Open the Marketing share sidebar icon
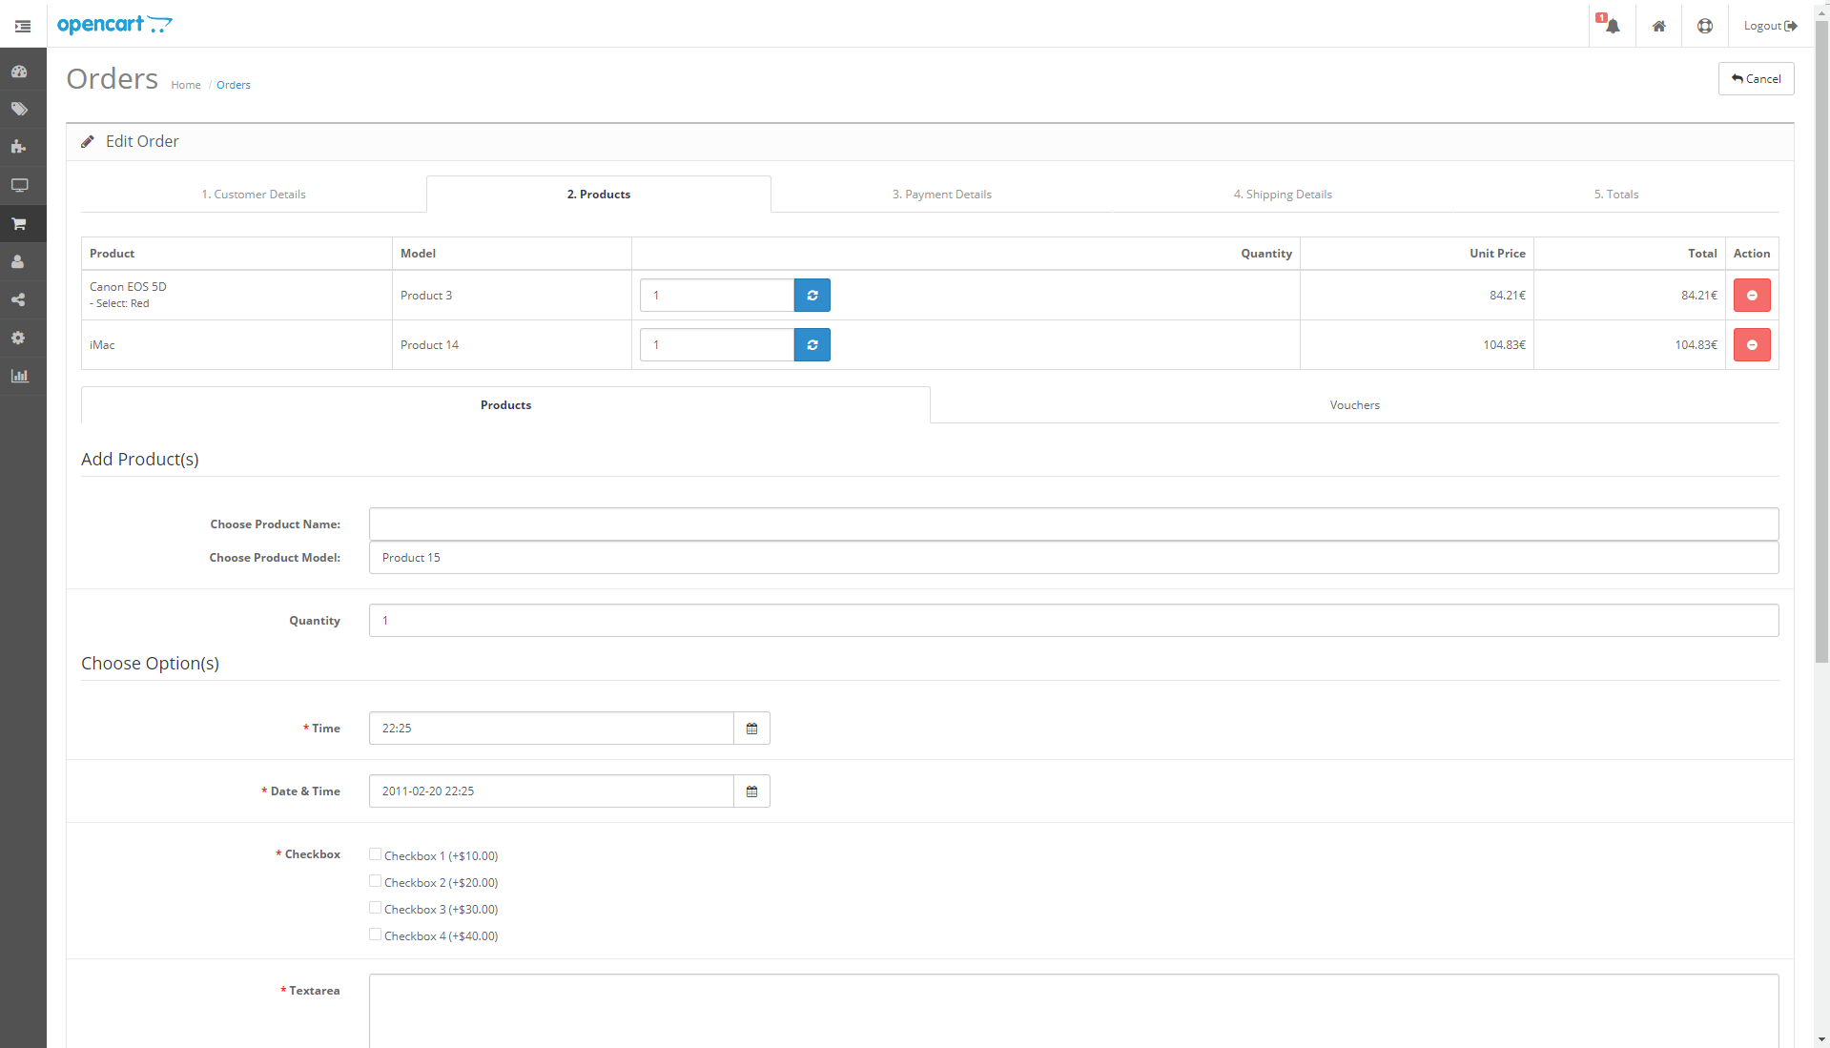Screen dimensions: 1830x1048 19,299
